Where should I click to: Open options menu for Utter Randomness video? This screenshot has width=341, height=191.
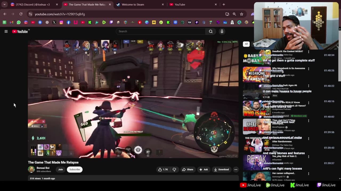(308, 138)
